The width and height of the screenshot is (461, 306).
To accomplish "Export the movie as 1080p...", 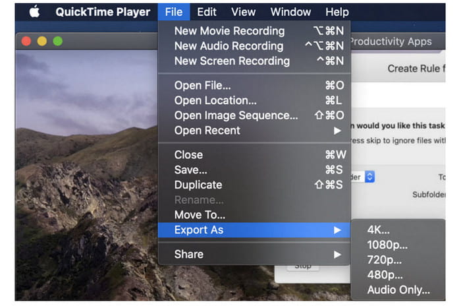I will pos(398,245).
